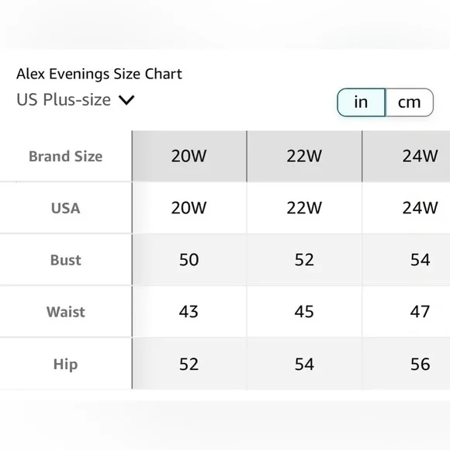The width and height of the screenshot is (450, 450).
Task: Click the Hip row label
Action: tap(66, 365)
